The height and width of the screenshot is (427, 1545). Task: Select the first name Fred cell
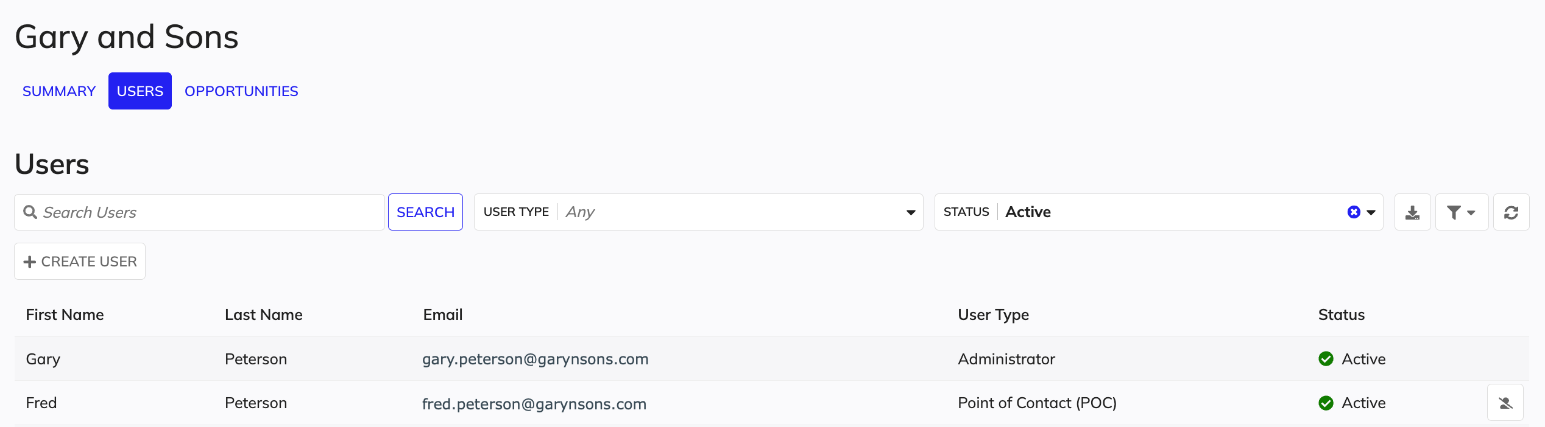pos(41,403)
